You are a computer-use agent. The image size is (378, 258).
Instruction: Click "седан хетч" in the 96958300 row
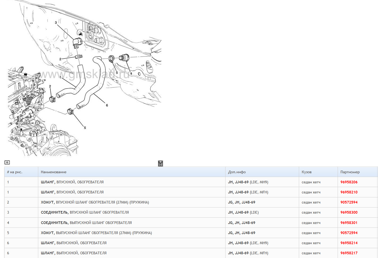tap(311, 212)
